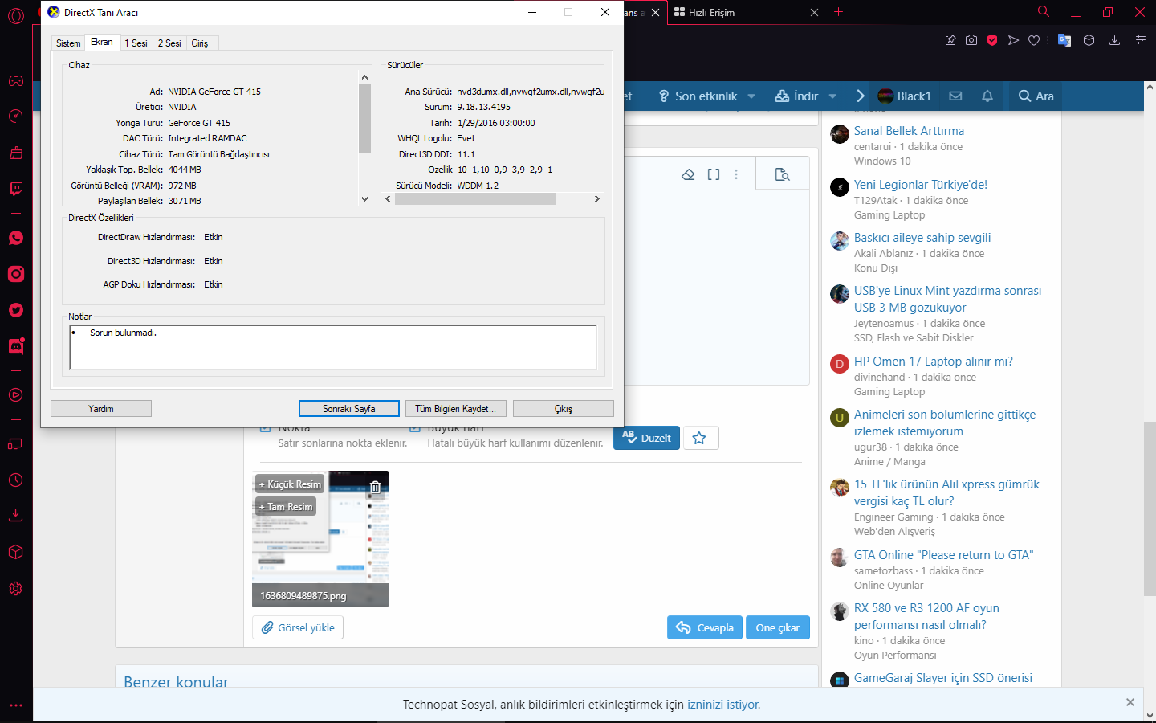The height and width of the screenshot is (723, 1156).
Task: Open the toolbar extensions cube icon
Action: pyautogui.click(x=1089, y=40)
